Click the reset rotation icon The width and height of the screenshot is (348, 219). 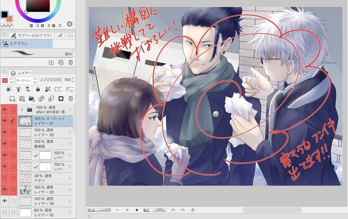[x=193, y=210]
